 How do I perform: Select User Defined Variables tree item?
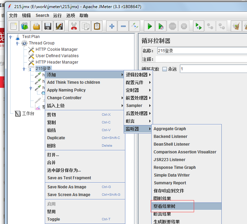(x=57, y=56)
